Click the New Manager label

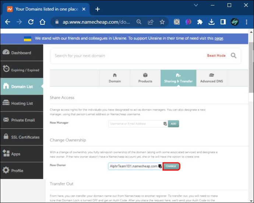59,123
